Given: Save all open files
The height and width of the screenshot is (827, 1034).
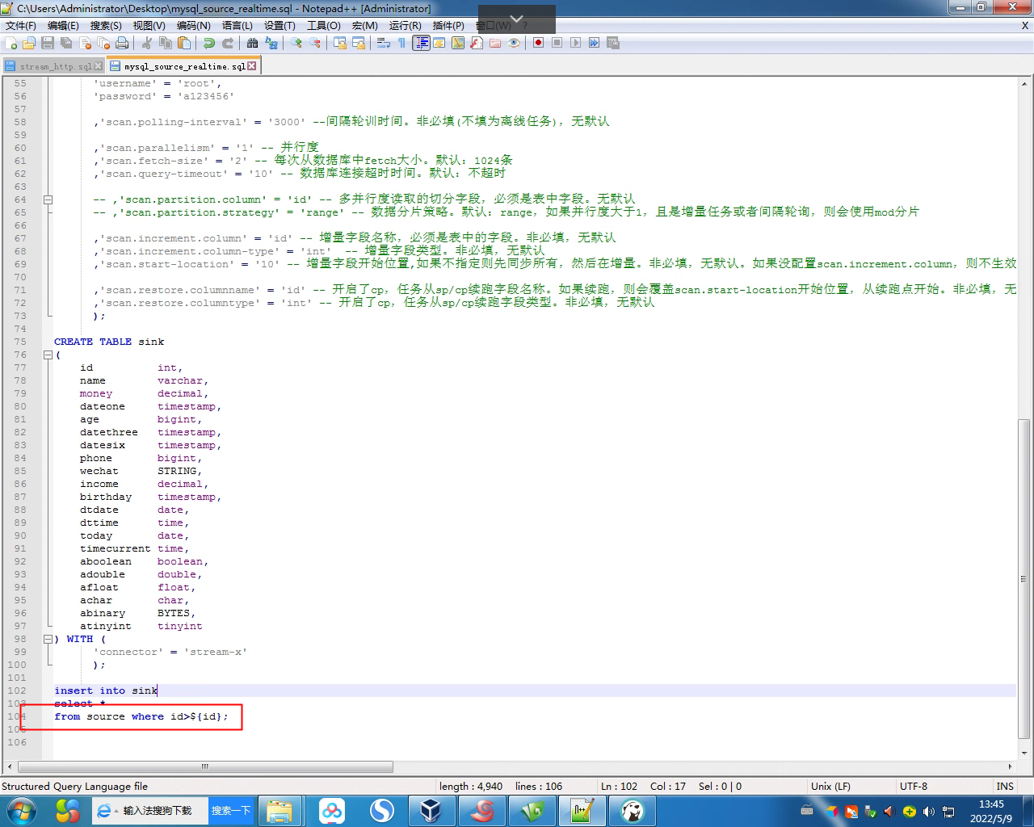Looking at the screenshot, I should [66, 43].
